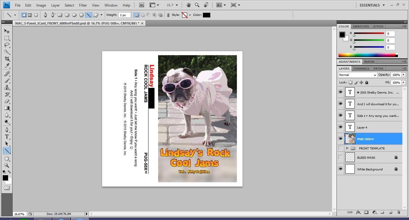
Task: Select the Rectangular Marquee tool
Action: coord(7,38)
